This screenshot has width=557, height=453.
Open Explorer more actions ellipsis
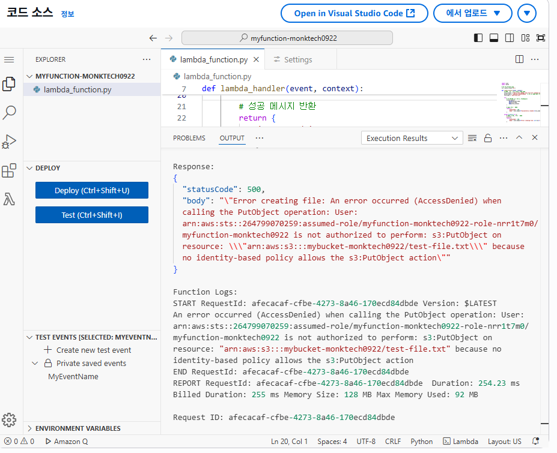[x=147, y=59]
